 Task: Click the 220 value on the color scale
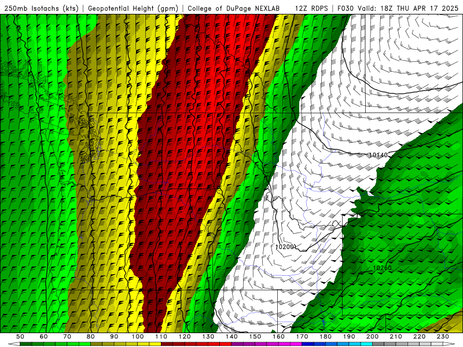pyautogui.click(x=419, y=337)
